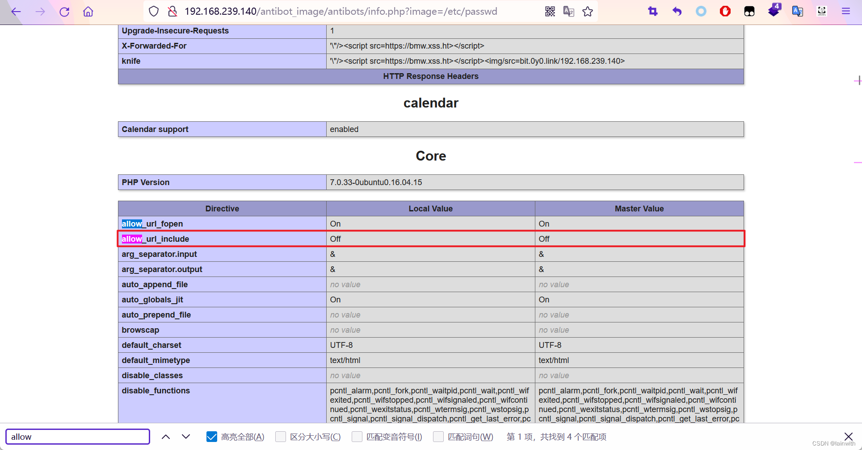Click the Core section heading
The image size is (862, 450).
[431, 156]
